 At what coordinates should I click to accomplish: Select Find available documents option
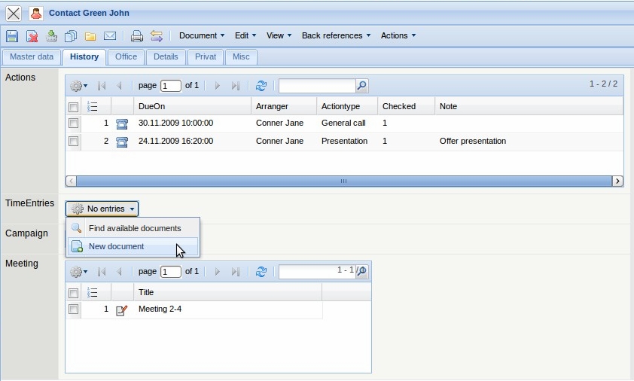click(x=134, y=228)
